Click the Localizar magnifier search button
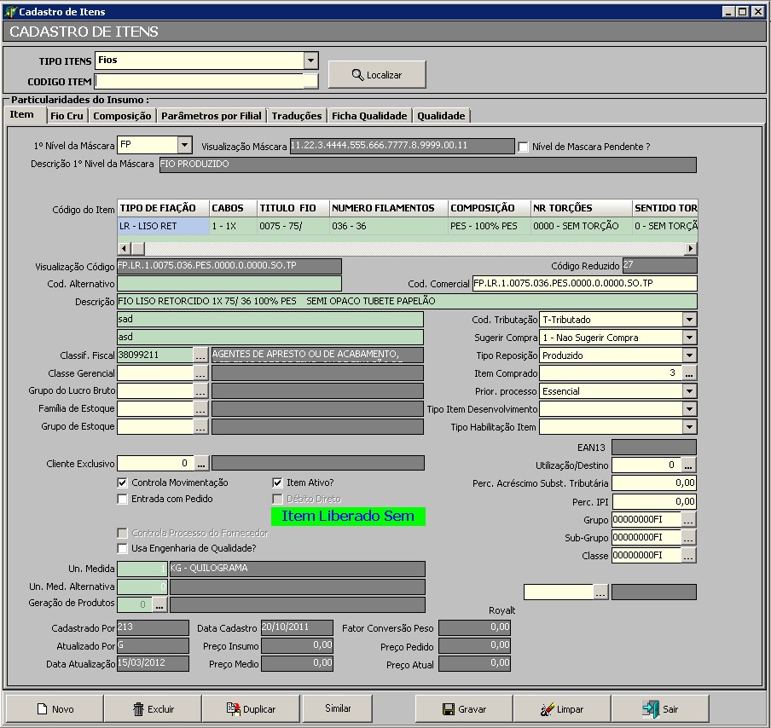This screenshot has width=771, height=728. coord(376,75)
